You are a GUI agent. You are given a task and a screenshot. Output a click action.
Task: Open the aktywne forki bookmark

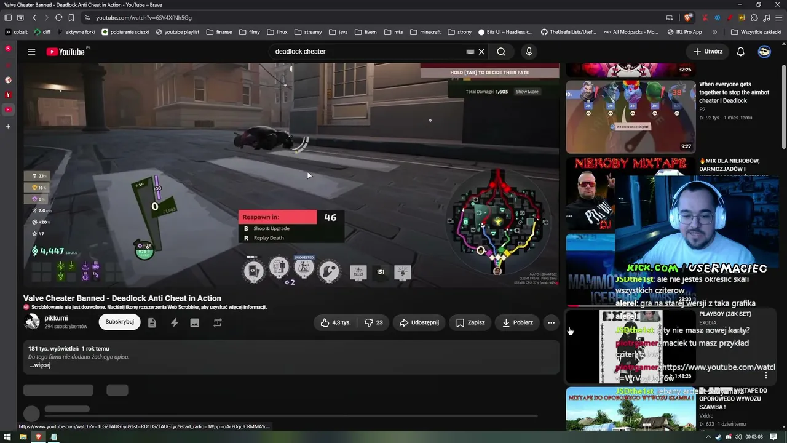pos(76,32)
